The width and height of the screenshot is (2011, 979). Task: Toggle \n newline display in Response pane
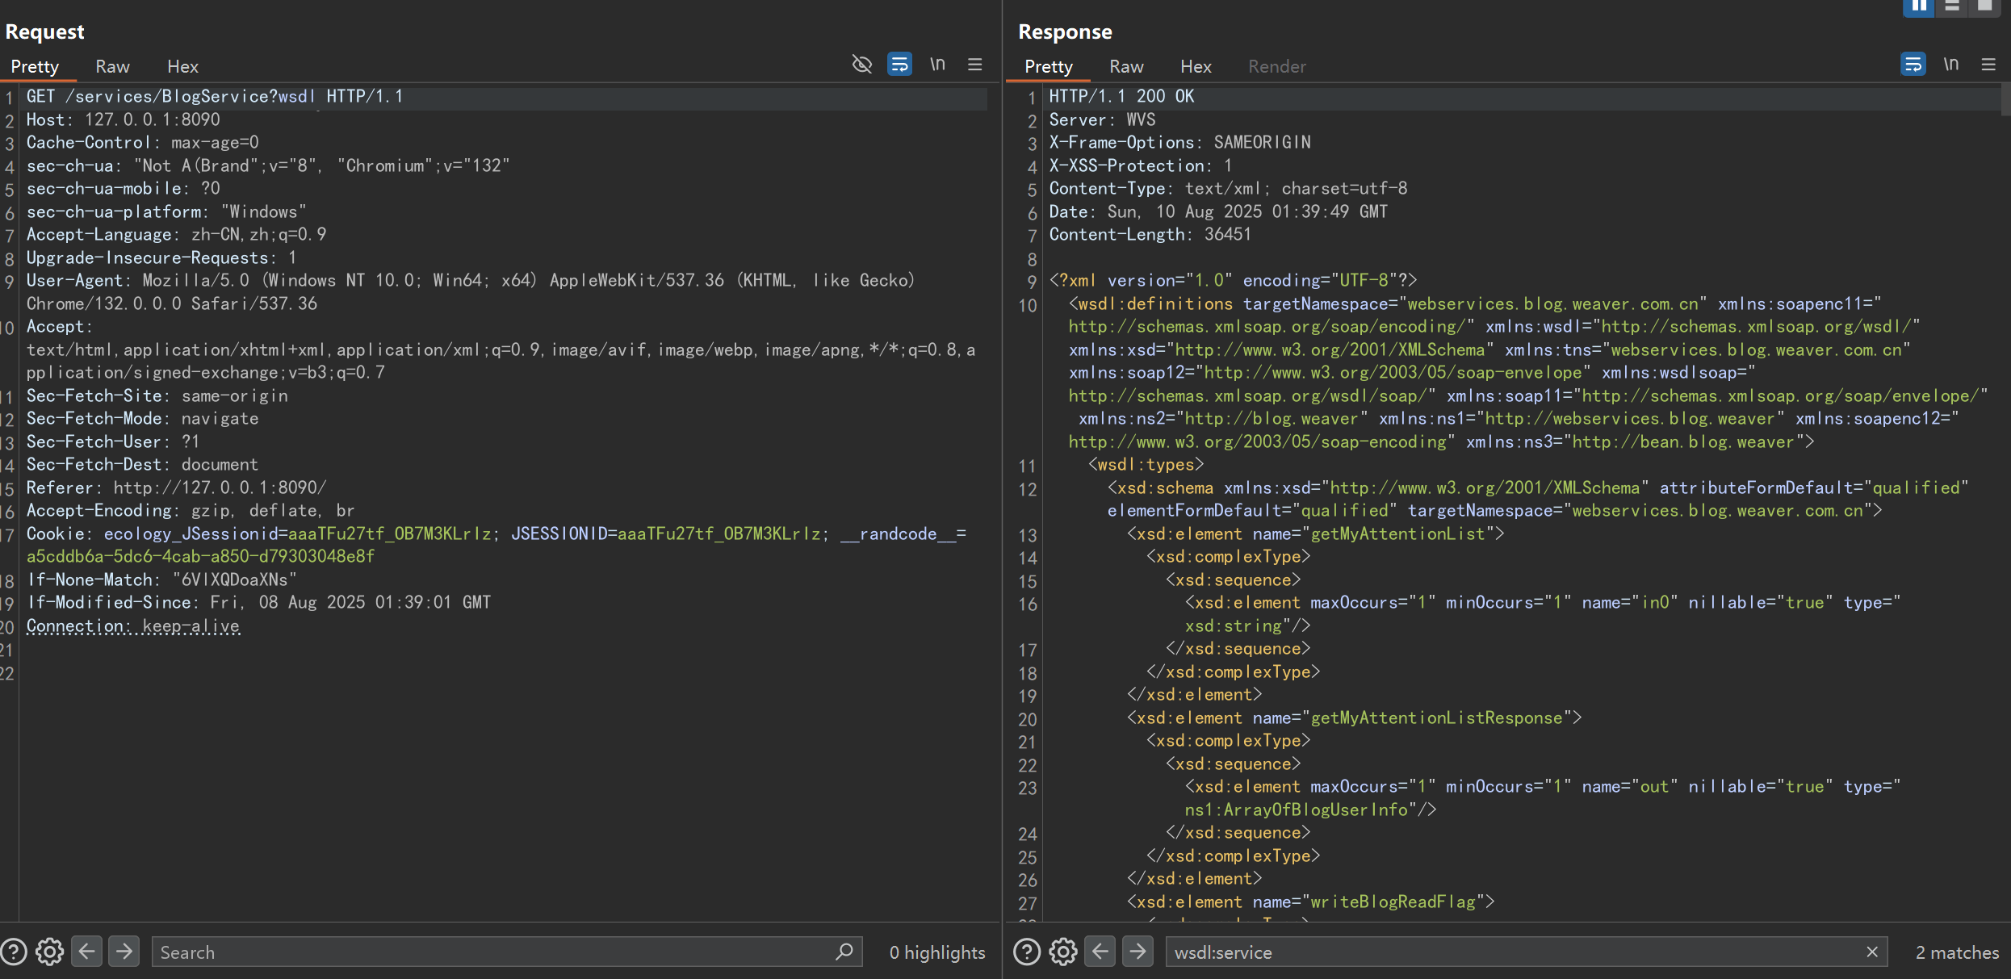[x=1950, y=65]
